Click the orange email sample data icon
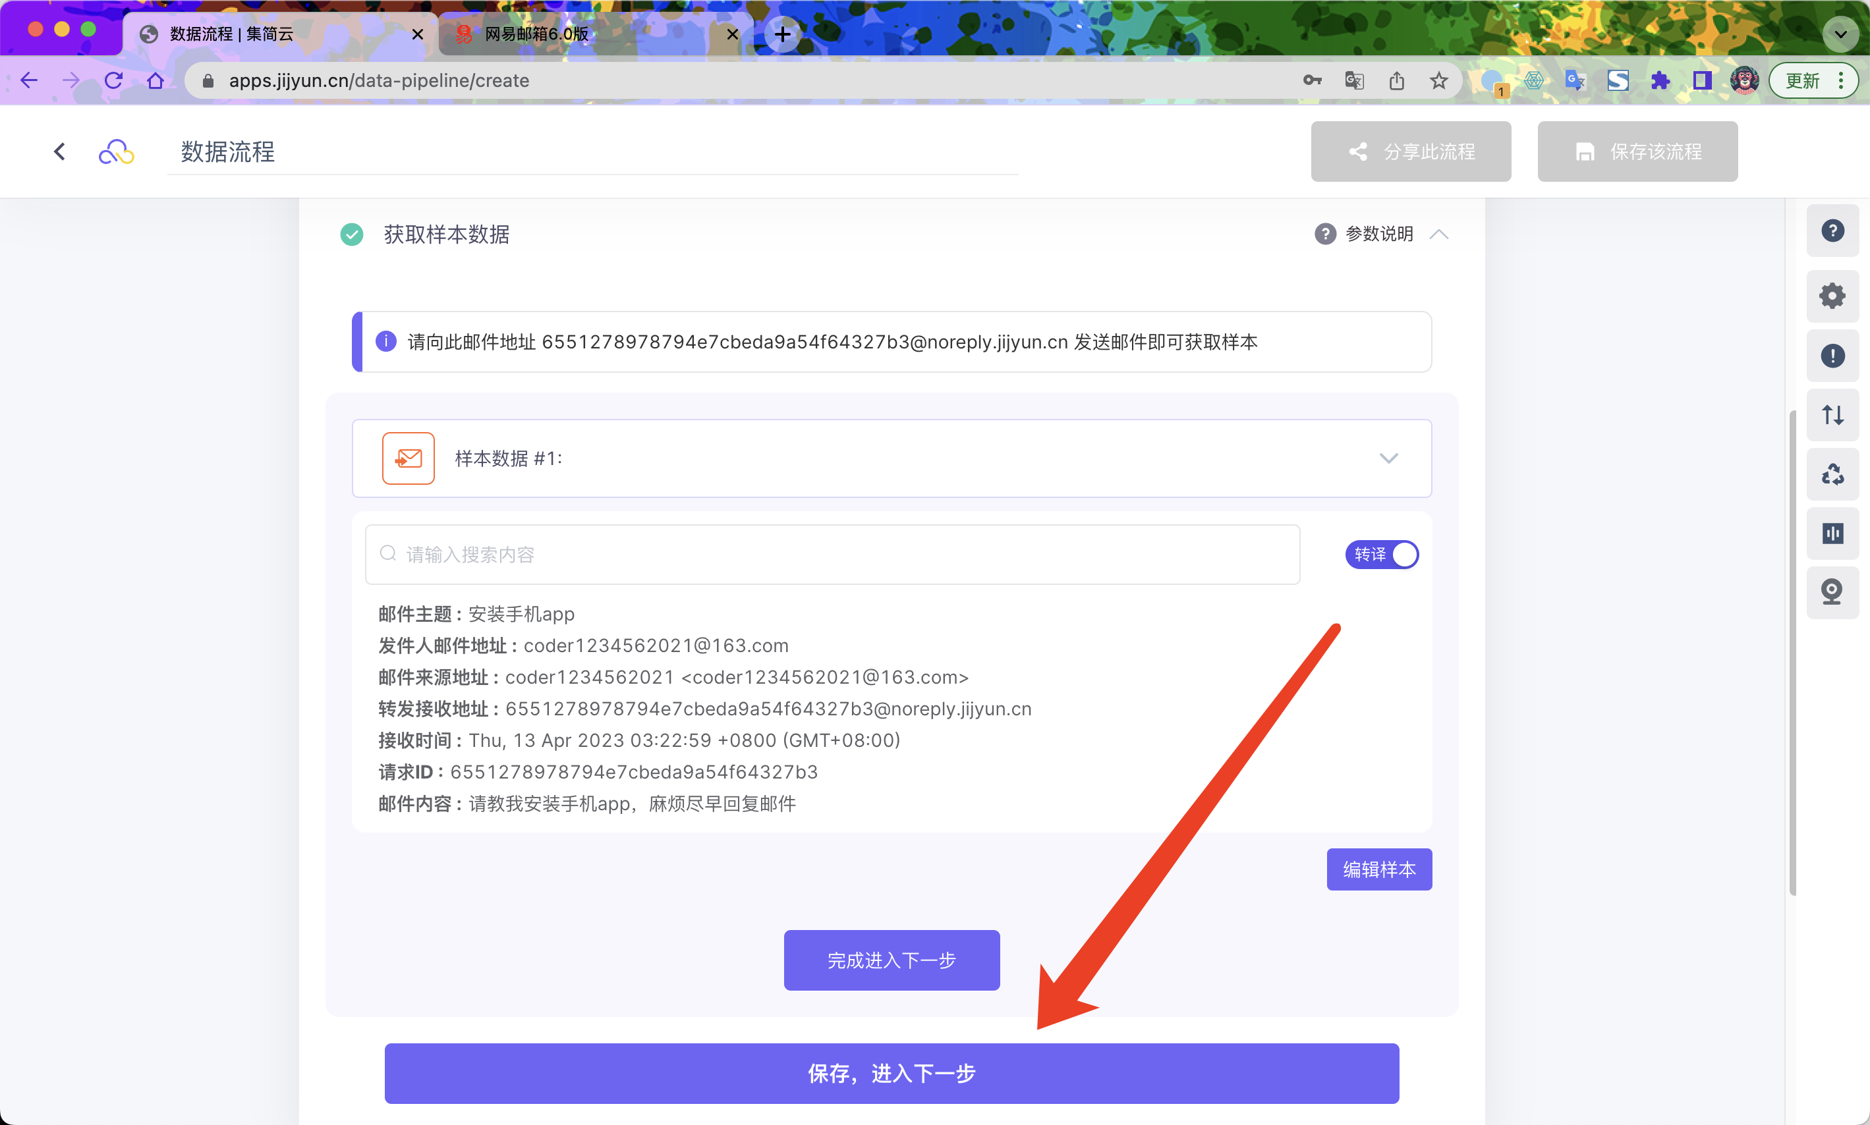 click(x=408, y=458)
